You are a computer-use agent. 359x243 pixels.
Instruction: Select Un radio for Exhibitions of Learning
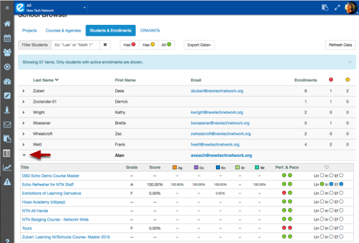click(x=322, y=193)
